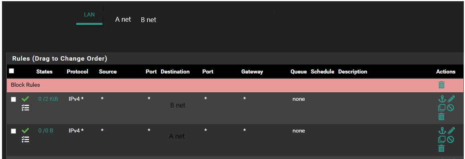Disable the B net destination rule
The image size is (465, 159).
coord(451,107)
